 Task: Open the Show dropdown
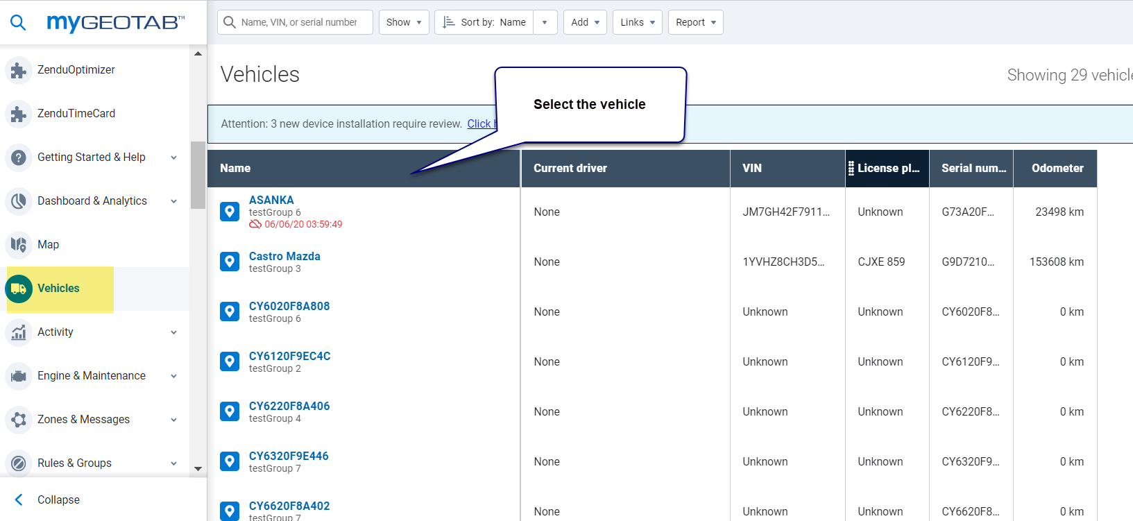click(404, 22)
